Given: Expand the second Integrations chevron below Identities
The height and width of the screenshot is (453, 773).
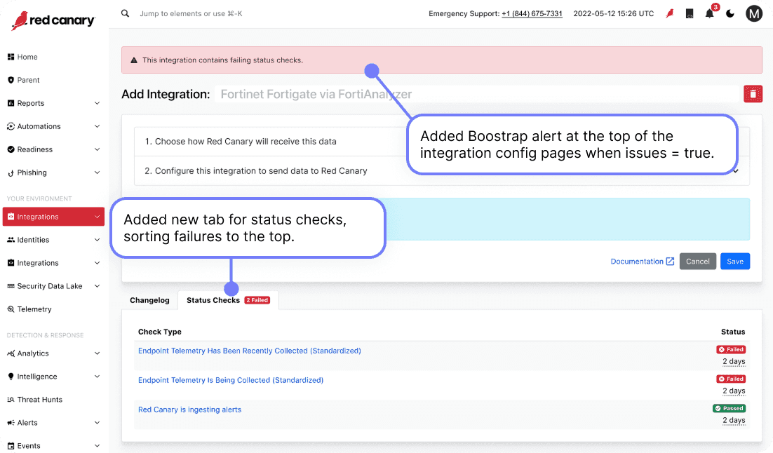Looking at the screenshot, I should click(x=97, y=263).
